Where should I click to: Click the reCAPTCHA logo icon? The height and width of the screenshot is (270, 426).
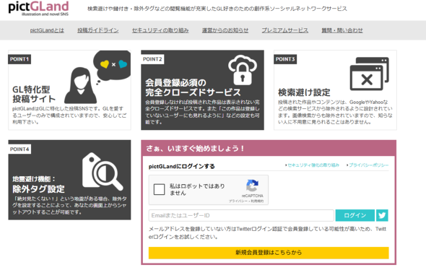click(252, 186)
